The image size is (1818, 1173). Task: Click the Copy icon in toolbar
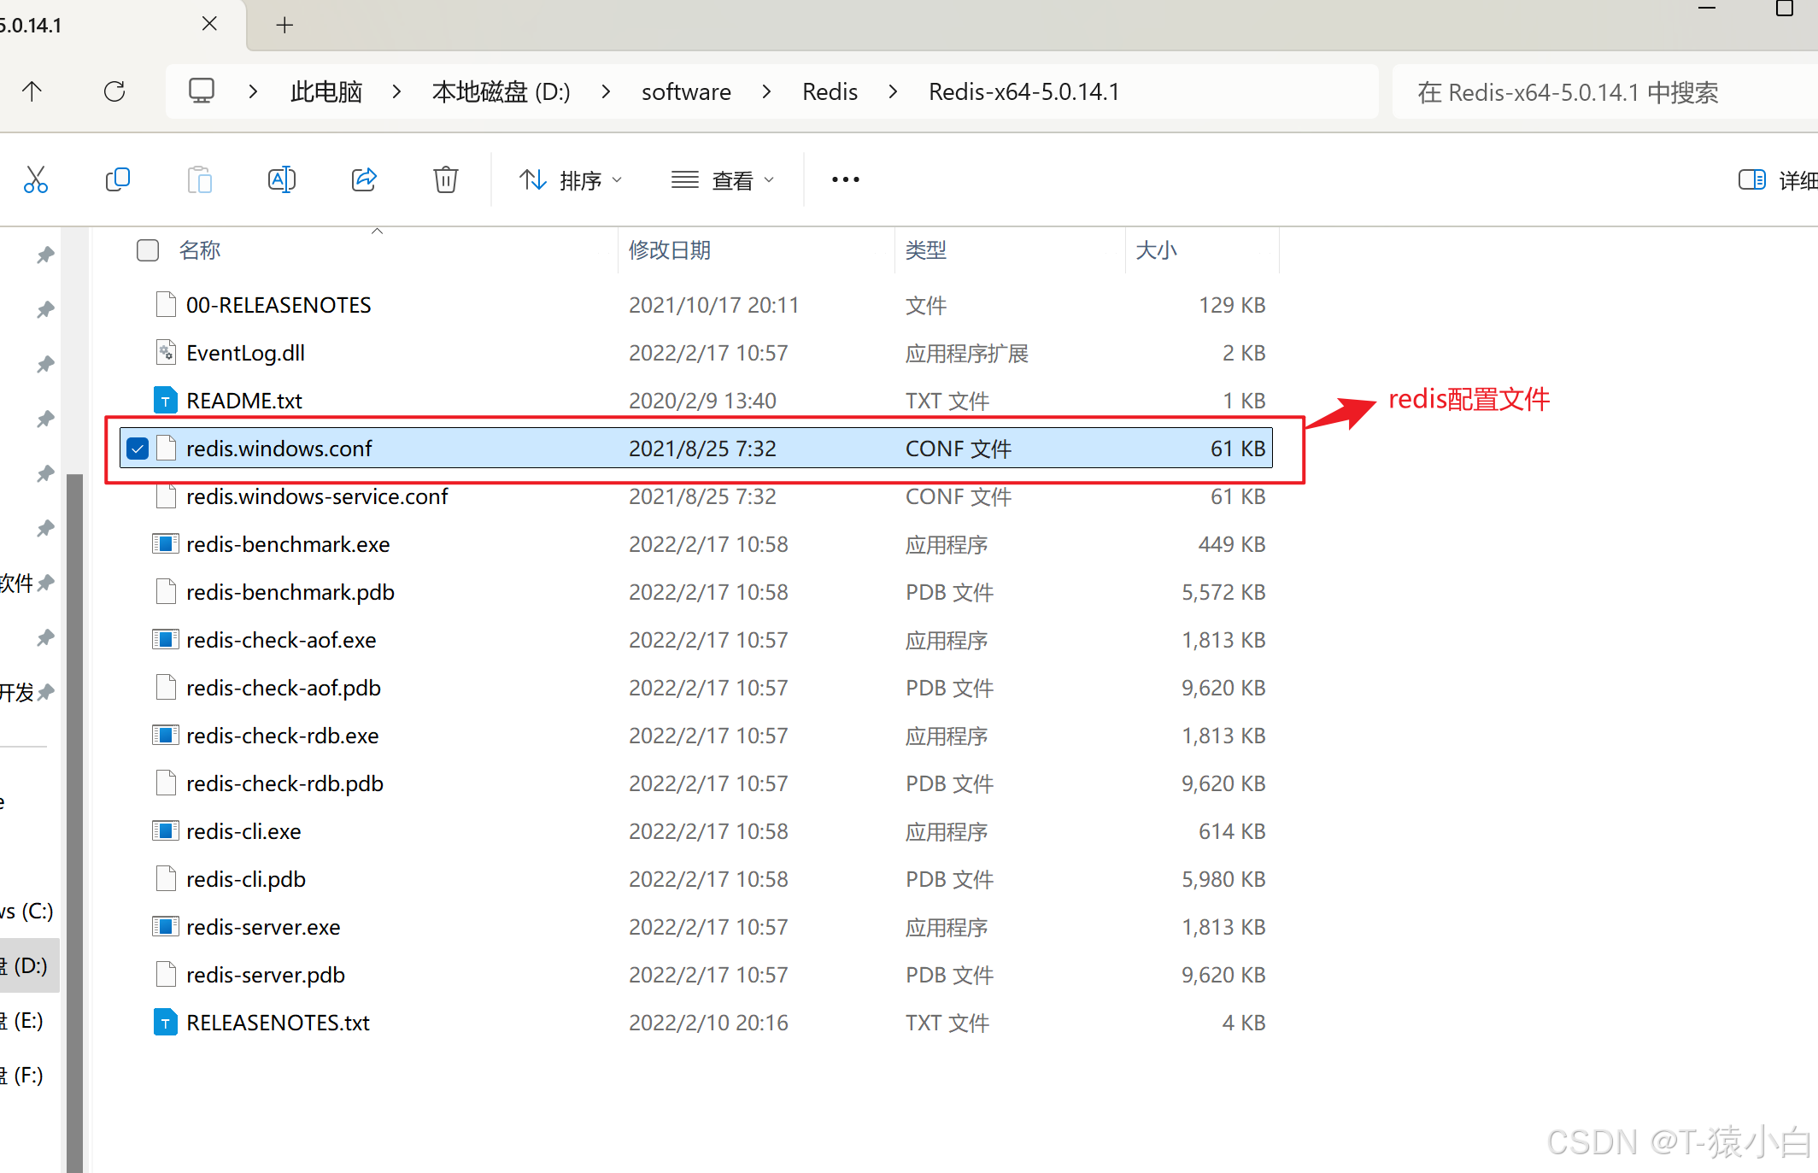pos(117,179)
